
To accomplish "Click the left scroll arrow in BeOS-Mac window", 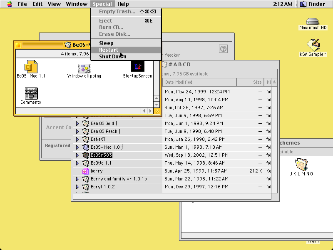I will pyautogui.click(x=144, y=111).
